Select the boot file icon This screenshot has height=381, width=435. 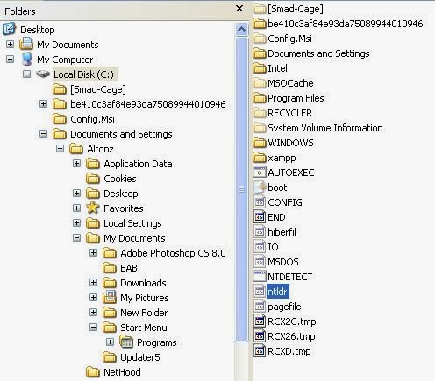click(260, 187)
